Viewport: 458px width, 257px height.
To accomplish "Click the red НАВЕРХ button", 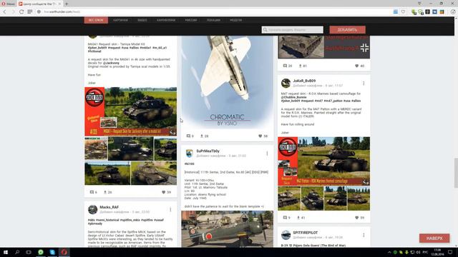I will tap(434, 238).
